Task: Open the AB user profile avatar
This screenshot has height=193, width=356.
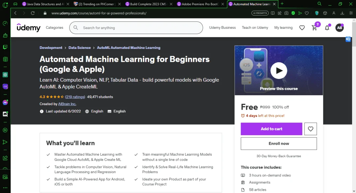Action: [340, 28]
